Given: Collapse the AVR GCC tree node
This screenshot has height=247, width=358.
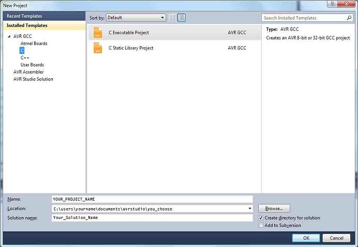Looking at the screenshot, I should pos(9,36).
